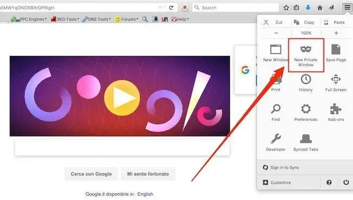The height and width of the screenshot is (200, 353).
Task: Expand the DNS Tools dropdown
Action: pyautogui.click(x=96, y=20)
